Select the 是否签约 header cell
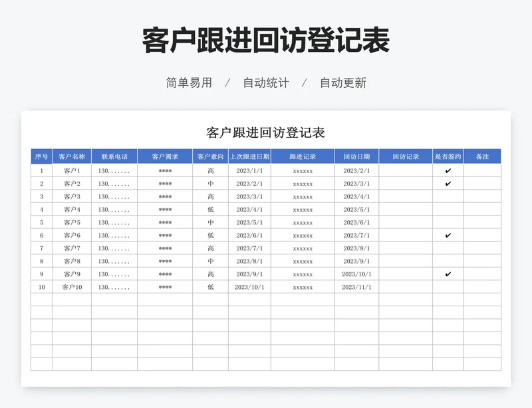The height and width of the screenshot is (408, 532). (x=448, y=156)
